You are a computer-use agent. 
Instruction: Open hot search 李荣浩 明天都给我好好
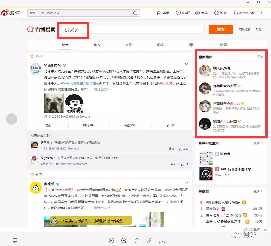coord(224,222)
